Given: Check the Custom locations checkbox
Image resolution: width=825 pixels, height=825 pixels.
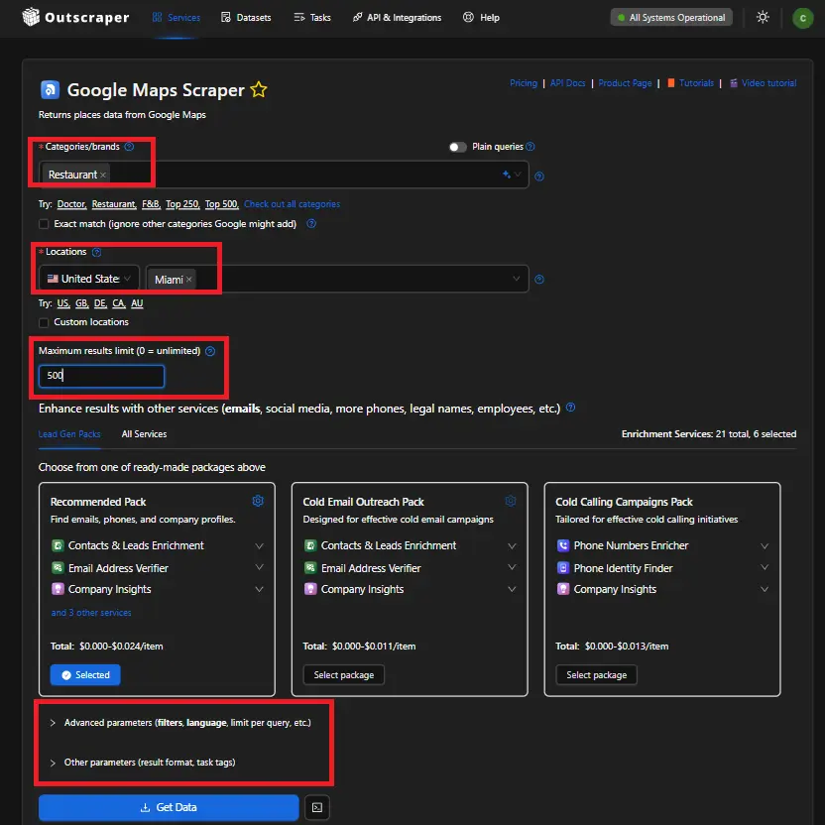Looking at the screenshot, I should pyautogui.click(x=44, y=322).
